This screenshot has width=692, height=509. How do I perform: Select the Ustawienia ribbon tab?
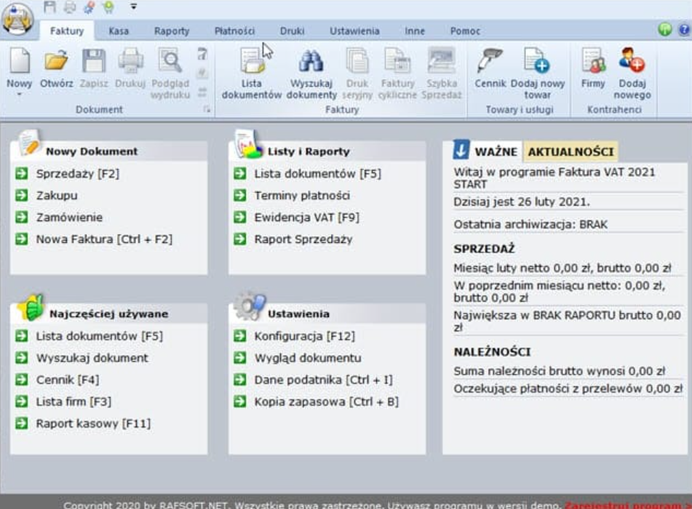354,31
